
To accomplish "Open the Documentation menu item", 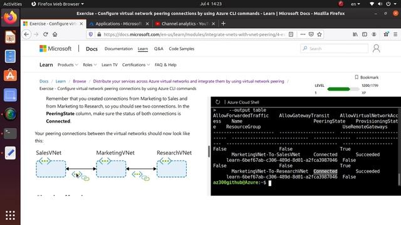I will tap(118, 49).
